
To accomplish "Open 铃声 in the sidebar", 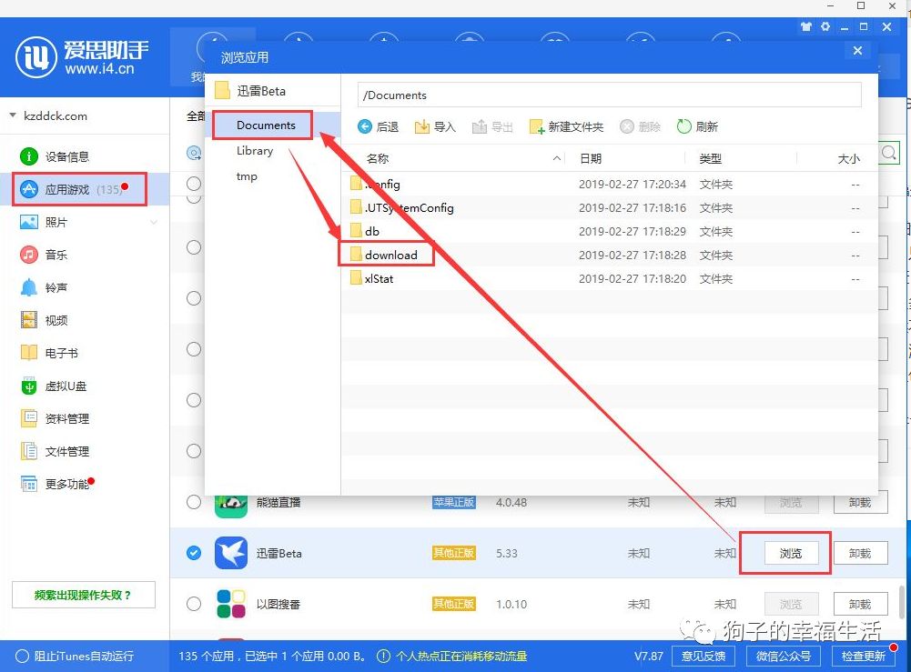I will coord(56,288).
